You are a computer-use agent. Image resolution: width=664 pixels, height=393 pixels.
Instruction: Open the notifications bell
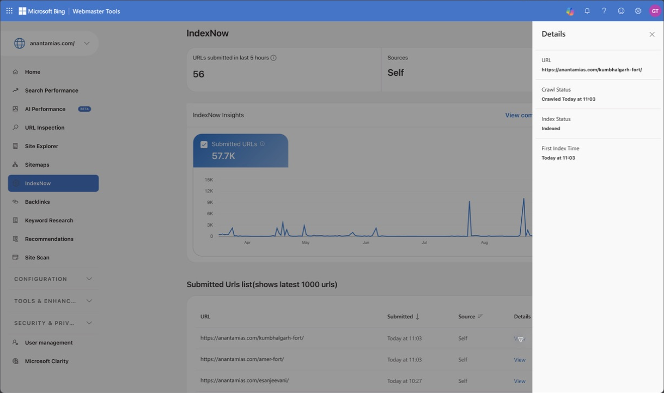pyautogui.click(x=587, y=11)
